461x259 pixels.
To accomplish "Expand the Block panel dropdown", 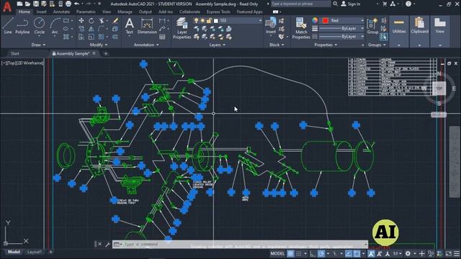I will 277,45.
